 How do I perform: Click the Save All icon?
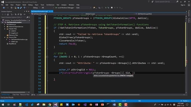(21, 8)
